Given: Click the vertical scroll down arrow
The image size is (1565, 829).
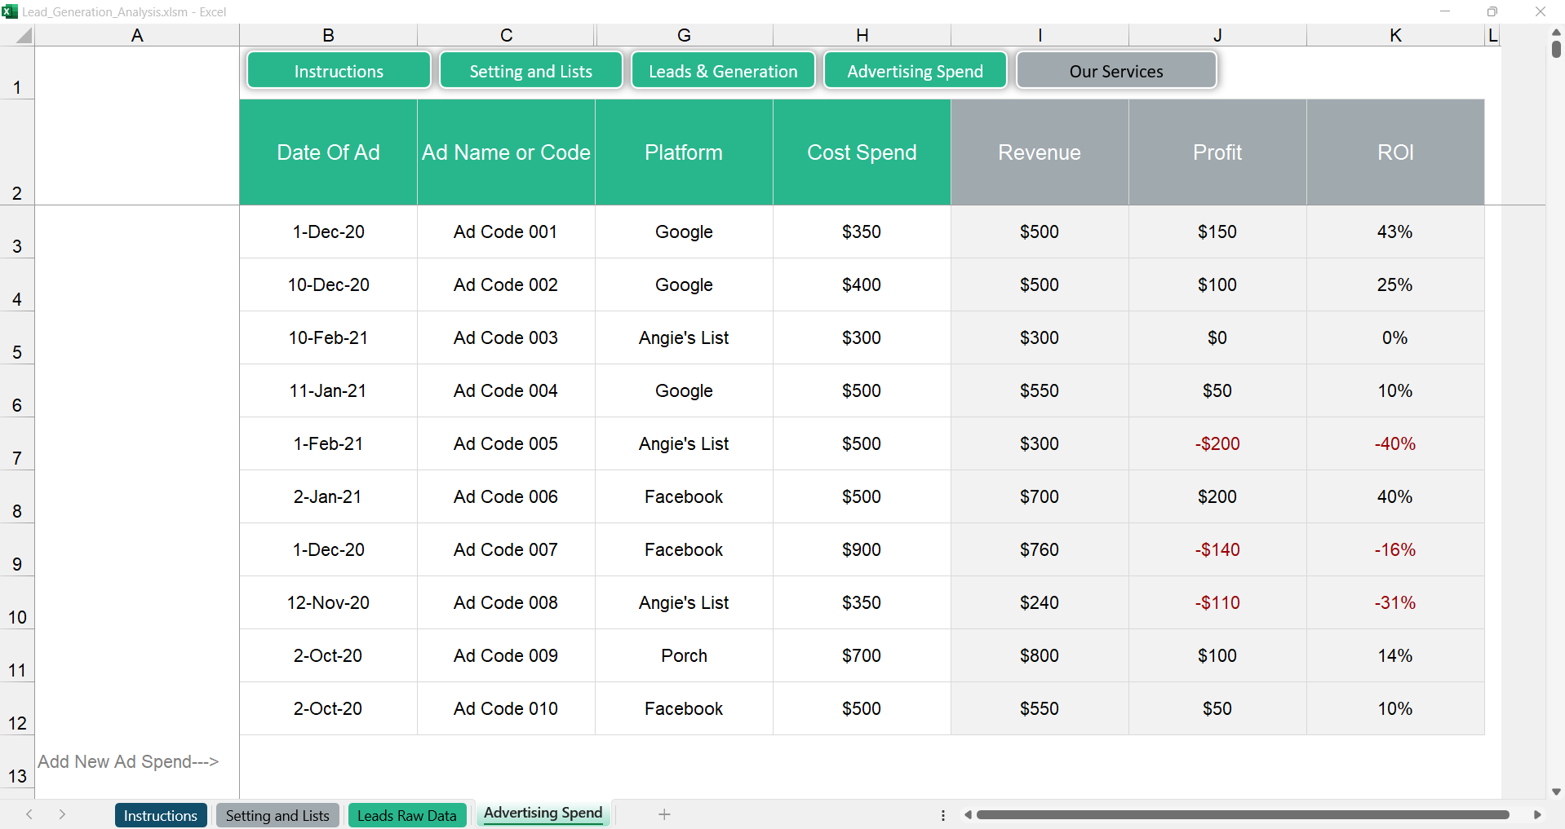Looking at the screenshot, I should 1556,792.
